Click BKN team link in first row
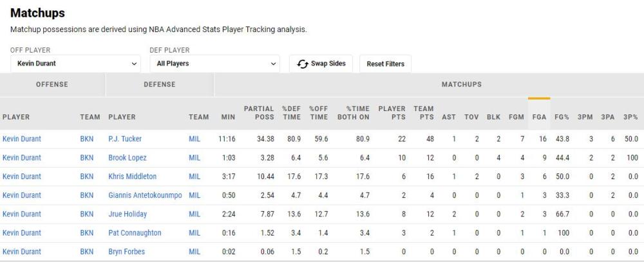 [87, 139]
